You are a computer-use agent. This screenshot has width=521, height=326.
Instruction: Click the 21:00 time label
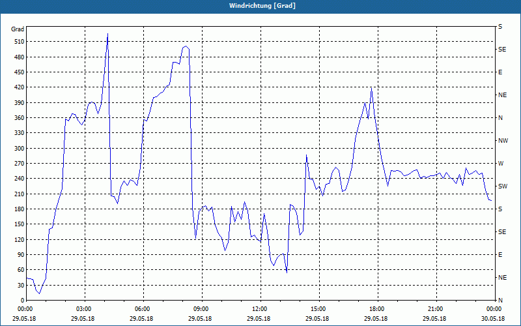coord(436,309)
